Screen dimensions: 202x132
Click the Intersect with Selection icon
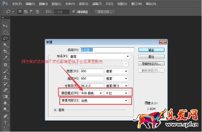[37, 12]
